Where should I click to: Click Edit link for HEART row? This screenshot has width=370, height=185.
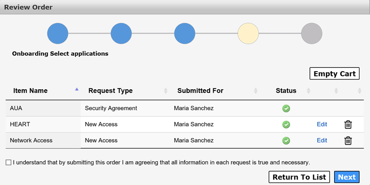click(x=322, y=124)
